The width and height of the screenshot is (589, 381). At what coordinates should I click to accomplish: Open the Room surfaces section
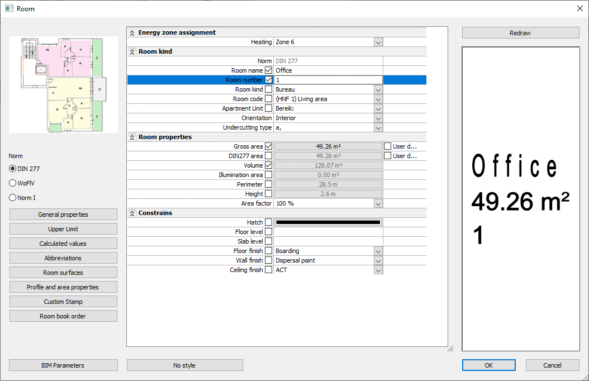coord(63,273)
